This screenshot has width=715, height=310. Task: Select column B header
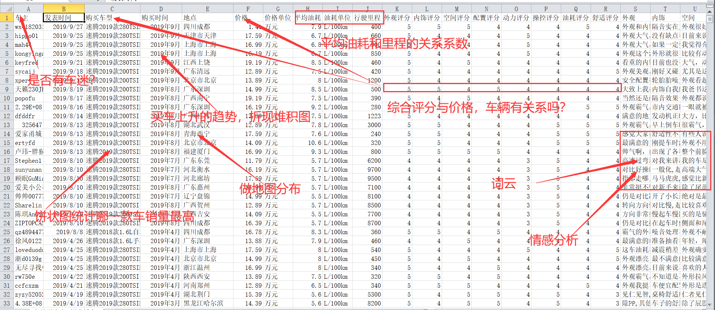click(64, 9)
